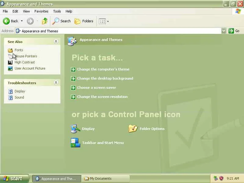The height and width of the screenshot is (183, 244).
Task: Open the Back history dropdown arrow
Action: click(x=22, y=21)
